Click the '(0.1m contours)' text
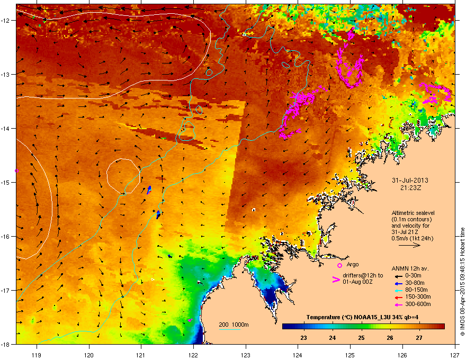 click(411, 220)
